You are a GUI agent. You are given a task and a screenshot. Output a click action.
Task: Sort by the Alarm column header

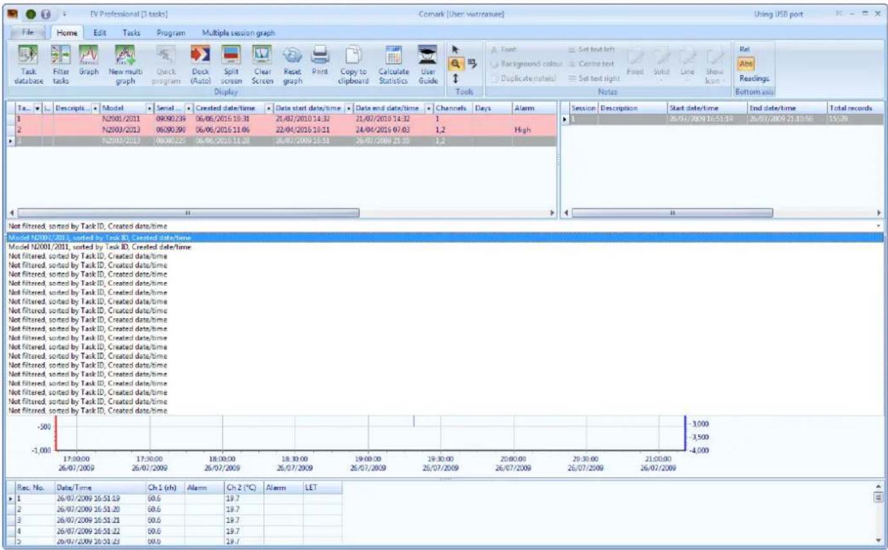pos(533,108)
